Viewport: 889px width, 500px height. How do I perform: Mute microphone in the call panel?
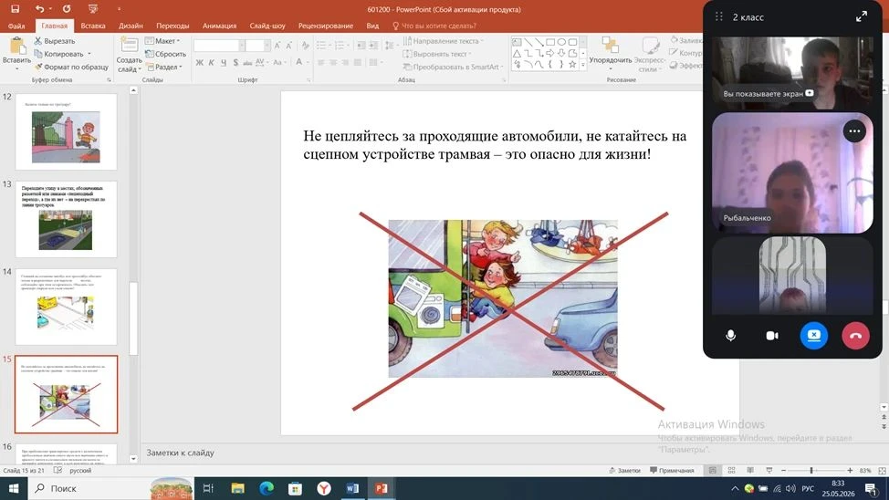click(731, 336)
